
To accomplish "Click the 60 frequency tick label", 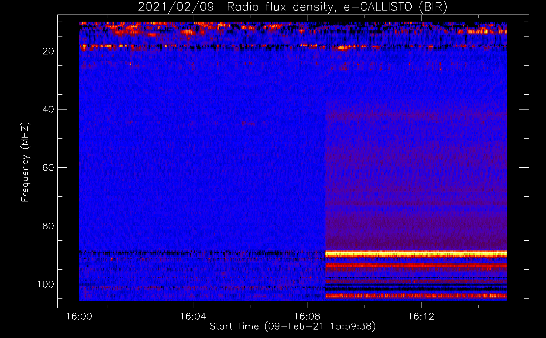I will point(48,168).
